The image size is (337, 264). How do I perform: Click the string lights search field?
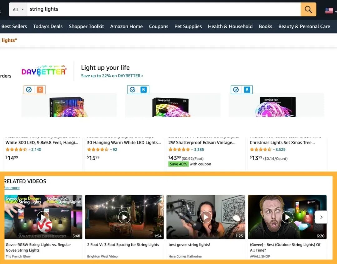[x=164, y=9]
